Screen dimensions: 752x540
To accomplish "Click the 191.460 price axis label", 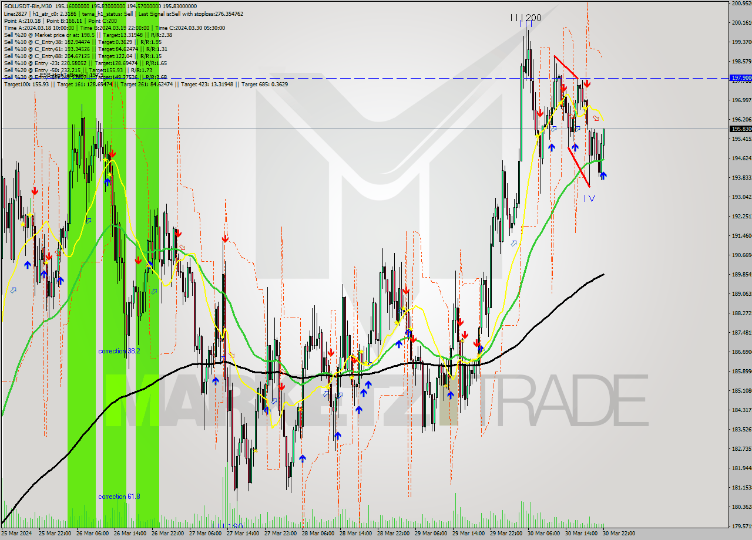I will 741,235.
